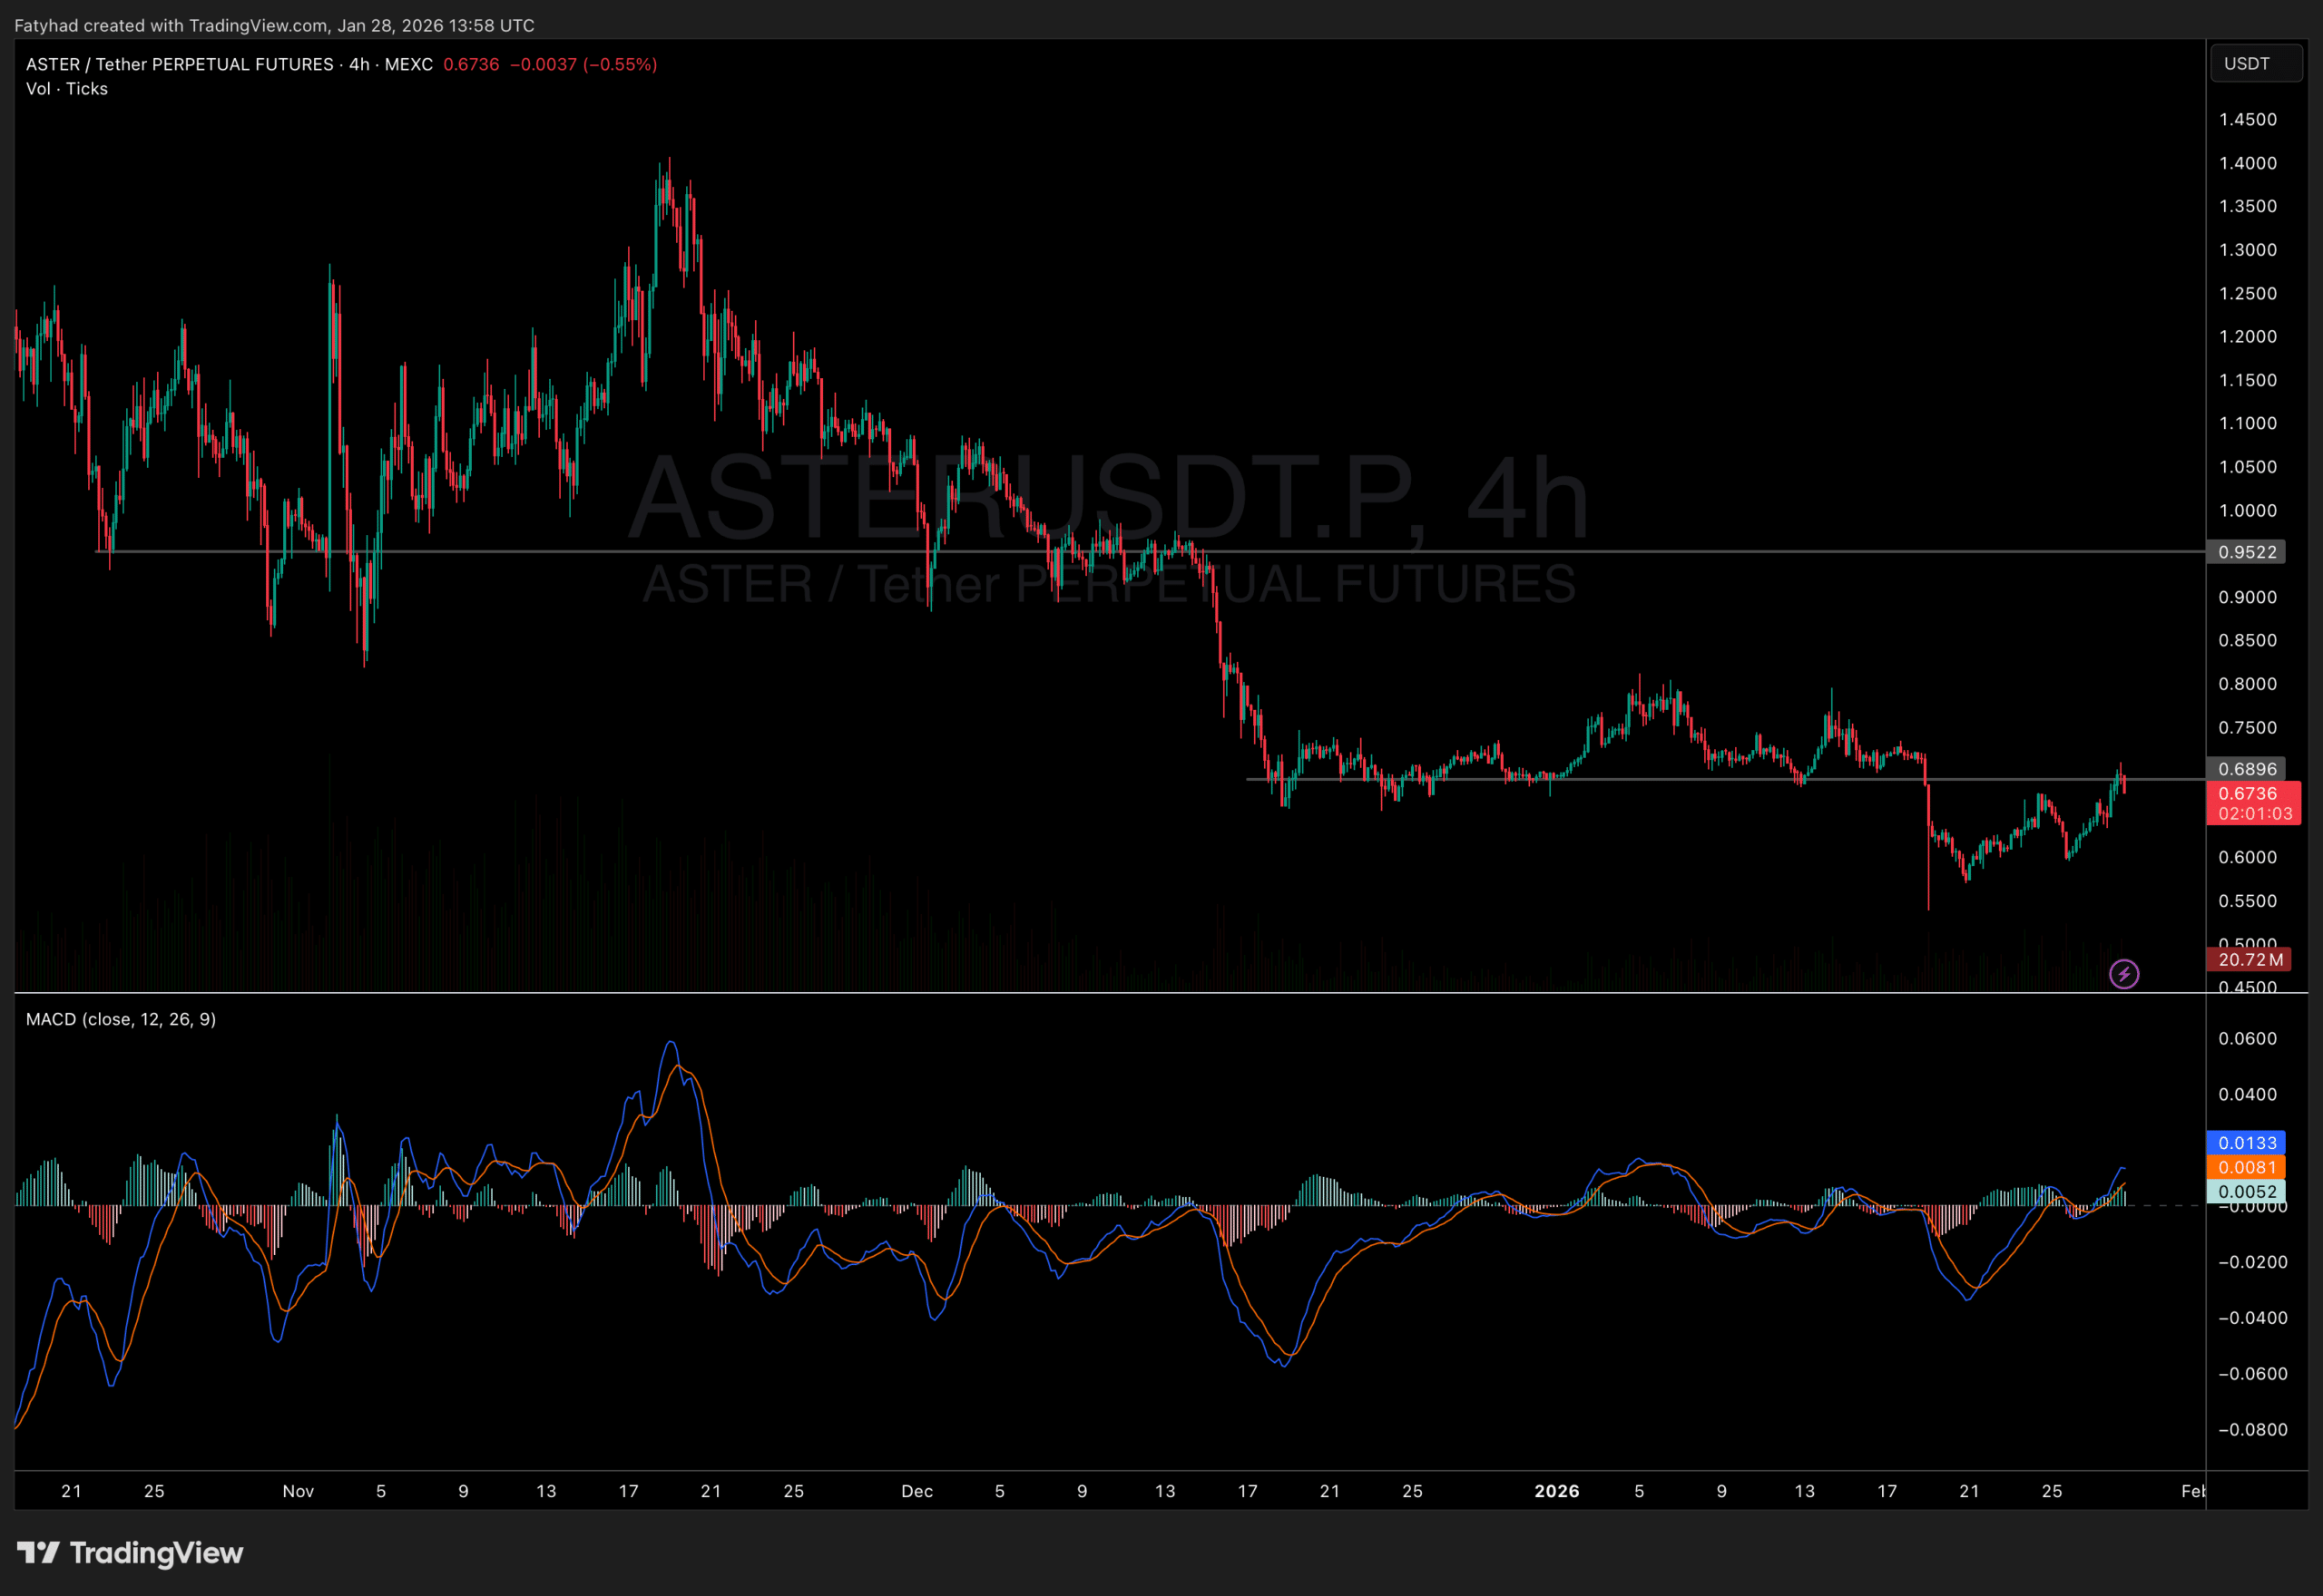The width and height of the screenshot is (2323, 1596).
Task: Click the purple lightning quick-trade icon
Action: 2125,974
